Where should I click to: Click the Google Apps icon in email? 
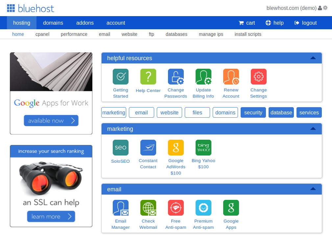pyautogui.click(x=231, y=207)
